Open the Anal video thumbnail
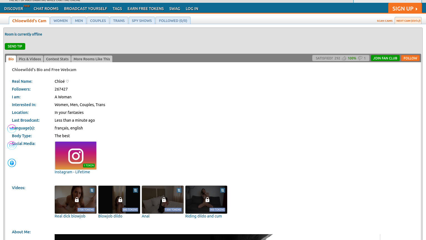Screen dimensions: 426x240 163,200
